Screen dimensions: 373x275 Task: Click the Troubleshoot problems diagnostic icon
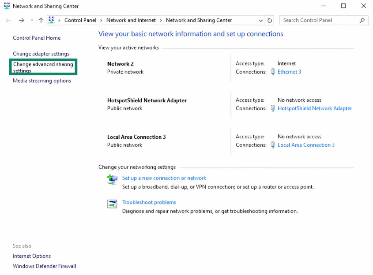click(x=113, y=203)
